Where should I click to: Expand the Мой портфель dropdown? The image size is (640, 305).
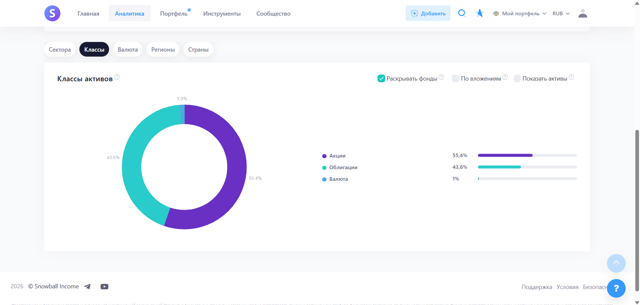520,14
